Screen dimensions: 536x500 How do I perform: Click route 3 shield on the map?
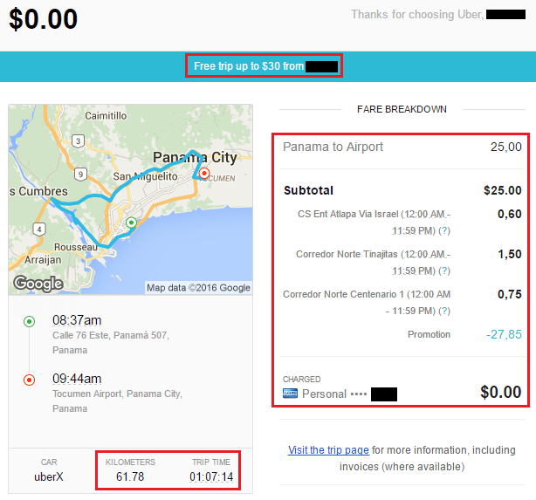point(79,140)
